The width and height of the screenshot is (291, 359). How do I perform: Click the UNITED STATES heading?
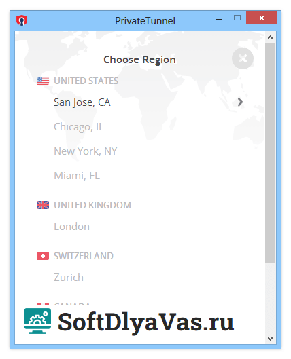86,81
